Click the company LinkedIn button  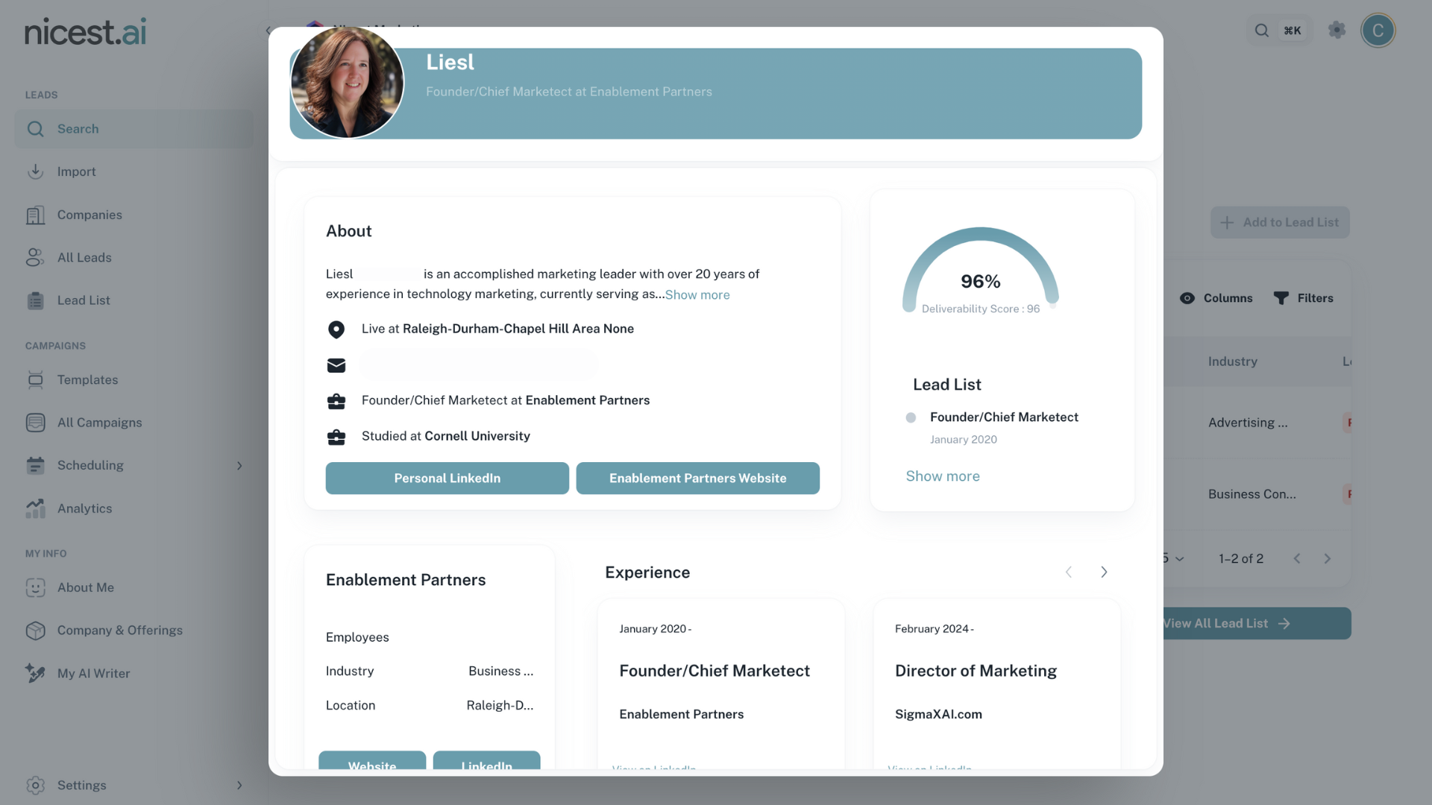pos(487,760)
